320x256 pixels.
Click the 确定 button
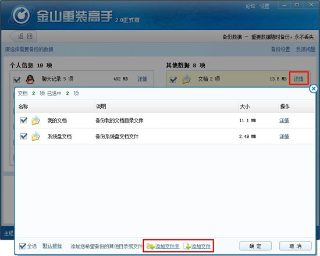[255, 246]
